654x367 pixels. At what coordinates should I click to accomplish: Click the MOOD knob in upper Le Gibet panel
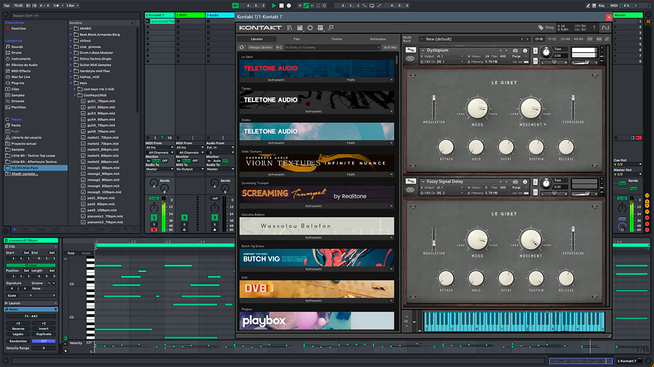pos(477,108)
